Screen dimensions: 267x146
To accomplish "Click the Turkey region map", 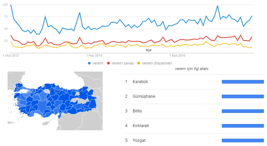I will pos(55,101).
